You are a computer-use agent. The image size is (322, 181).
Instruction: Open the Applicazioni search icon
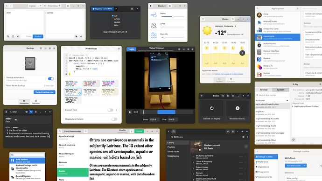point(258,8)
